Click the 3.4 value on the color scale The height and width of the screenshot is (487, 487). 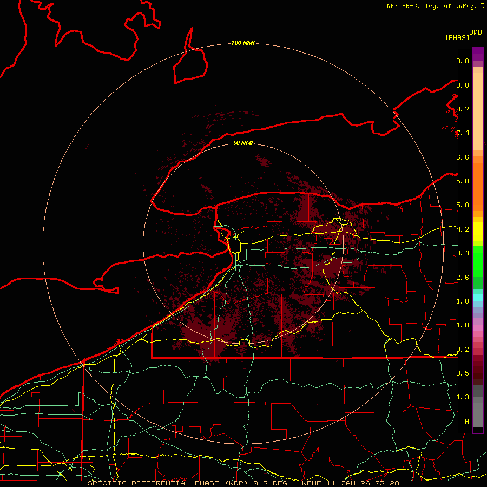(463, 253)
